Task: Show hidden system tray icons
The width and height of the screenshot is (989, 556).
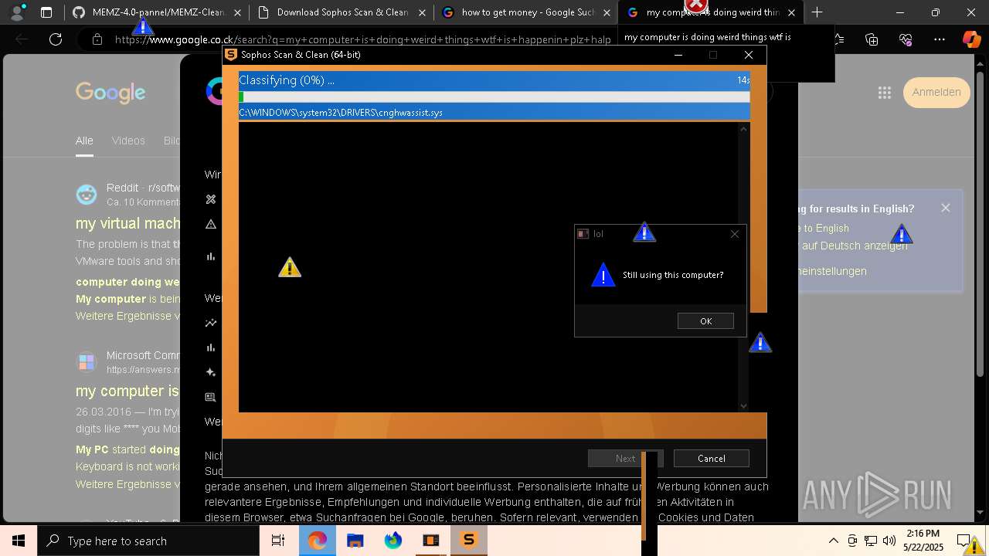Action: pyautogui.click(x=833, y=541)
